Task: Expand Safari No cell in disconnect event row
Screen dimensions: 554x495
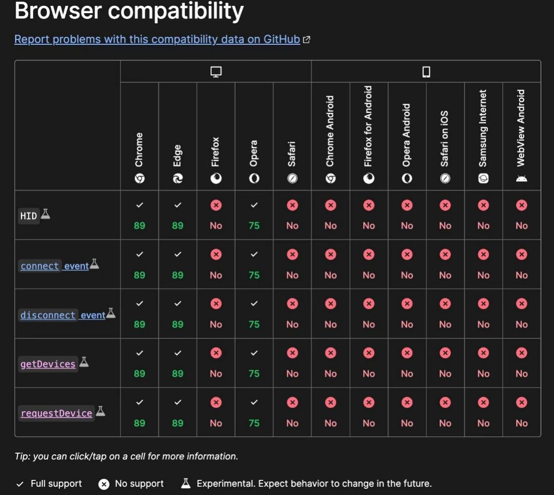Action: pyautogui.click(x=292, y=314)
